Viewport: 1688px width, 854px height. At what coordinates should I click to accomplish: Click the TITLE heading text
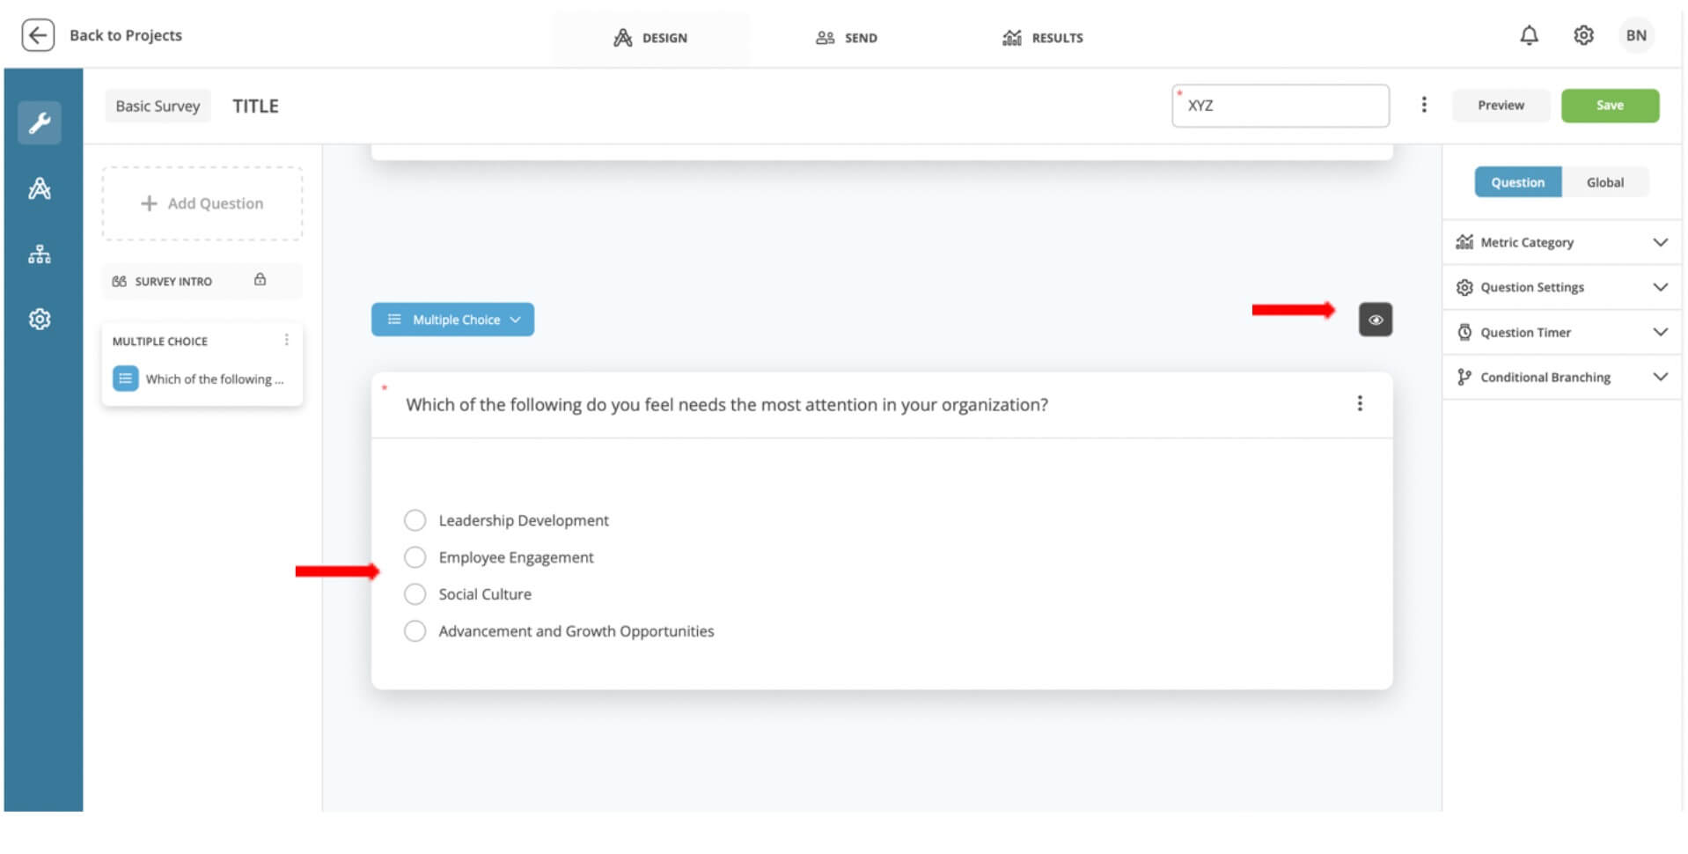[255, 106]
